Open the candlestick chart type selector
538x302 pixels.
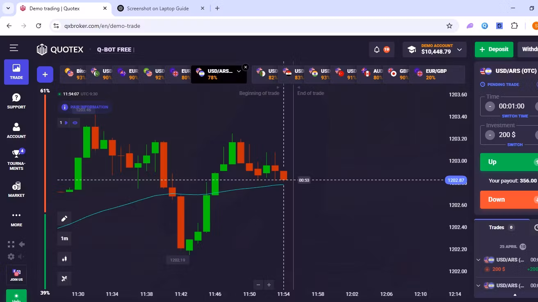click(x=64, y=259)
